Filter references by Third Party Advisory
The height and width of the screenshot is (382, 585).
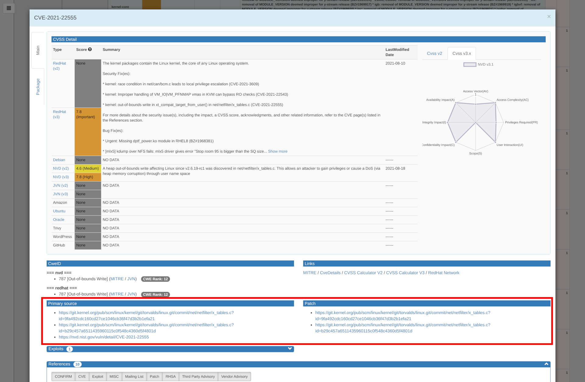click(x=198, y=377)
